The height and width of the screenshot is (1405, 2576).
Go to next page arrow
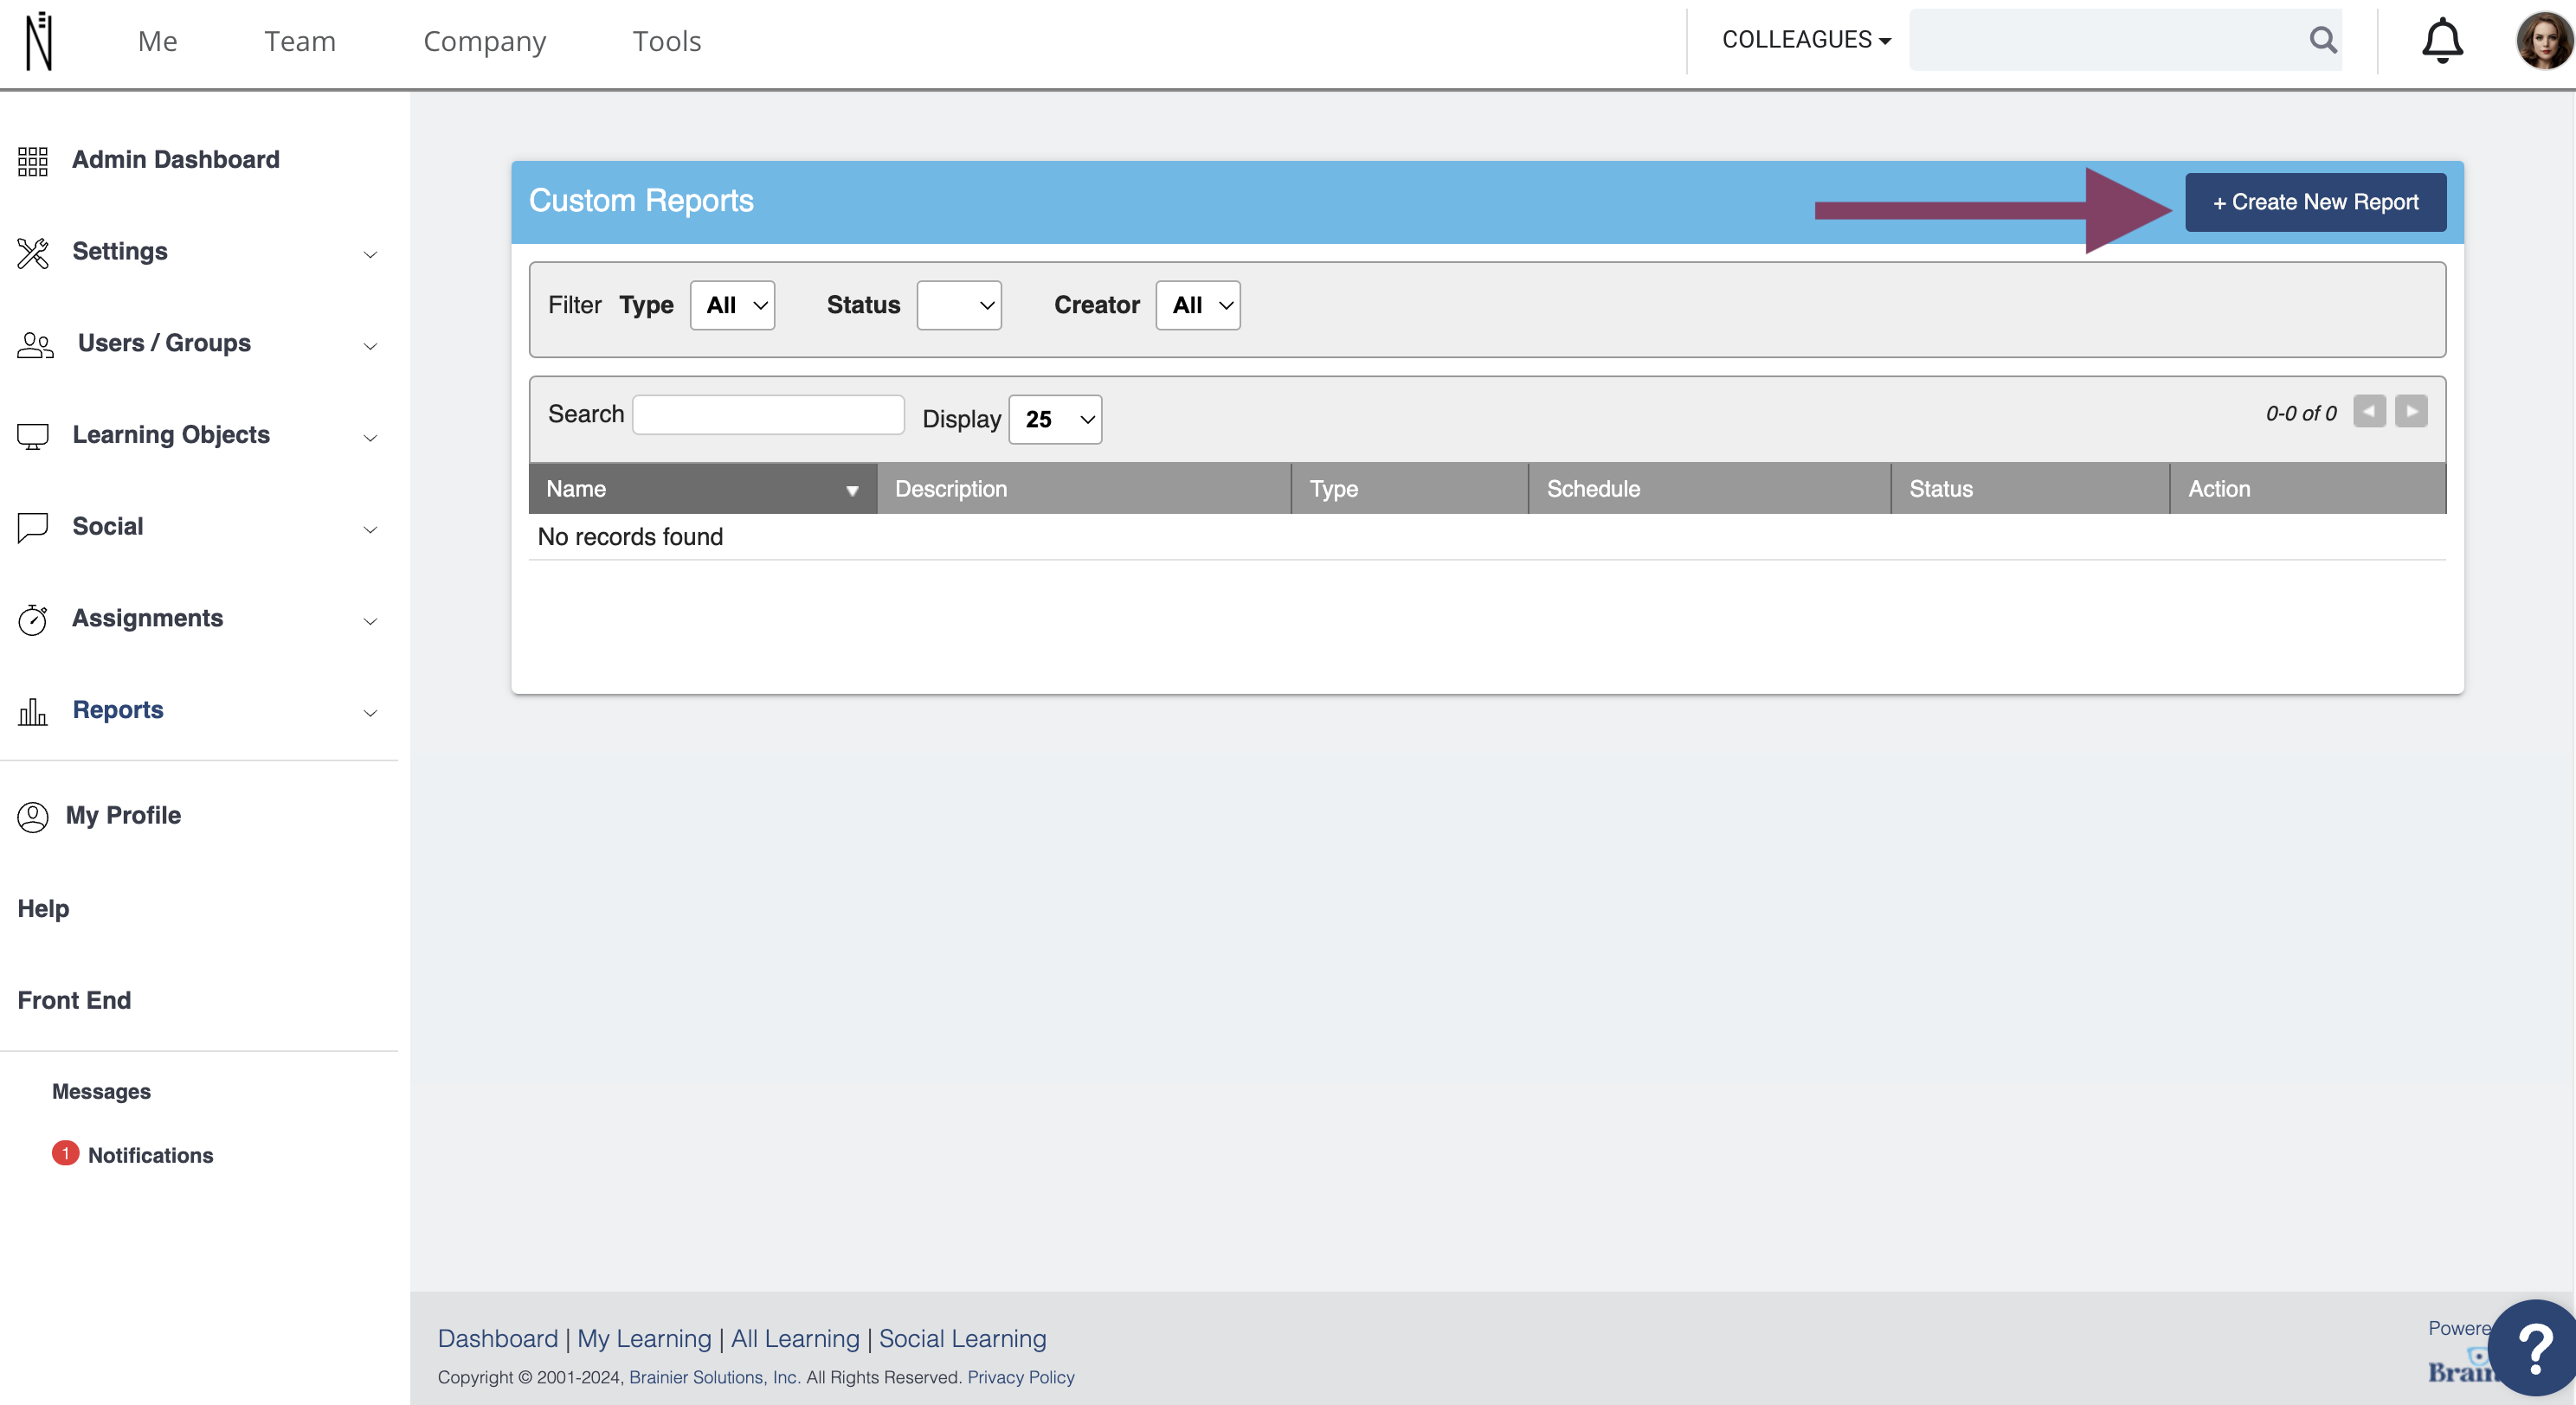[x=2411, y=412]
